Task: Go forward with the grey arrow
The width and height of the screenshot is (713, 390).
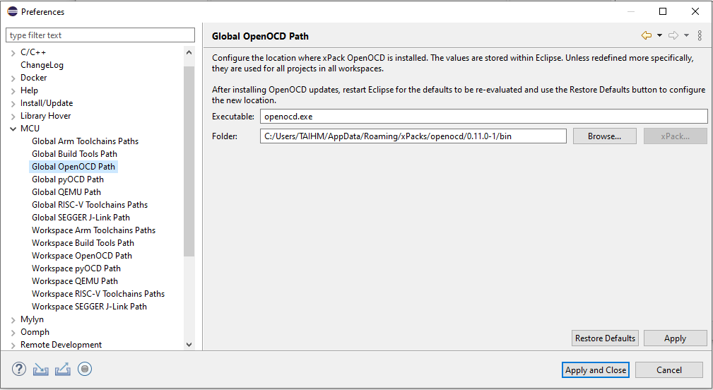Action: point(673,35)
